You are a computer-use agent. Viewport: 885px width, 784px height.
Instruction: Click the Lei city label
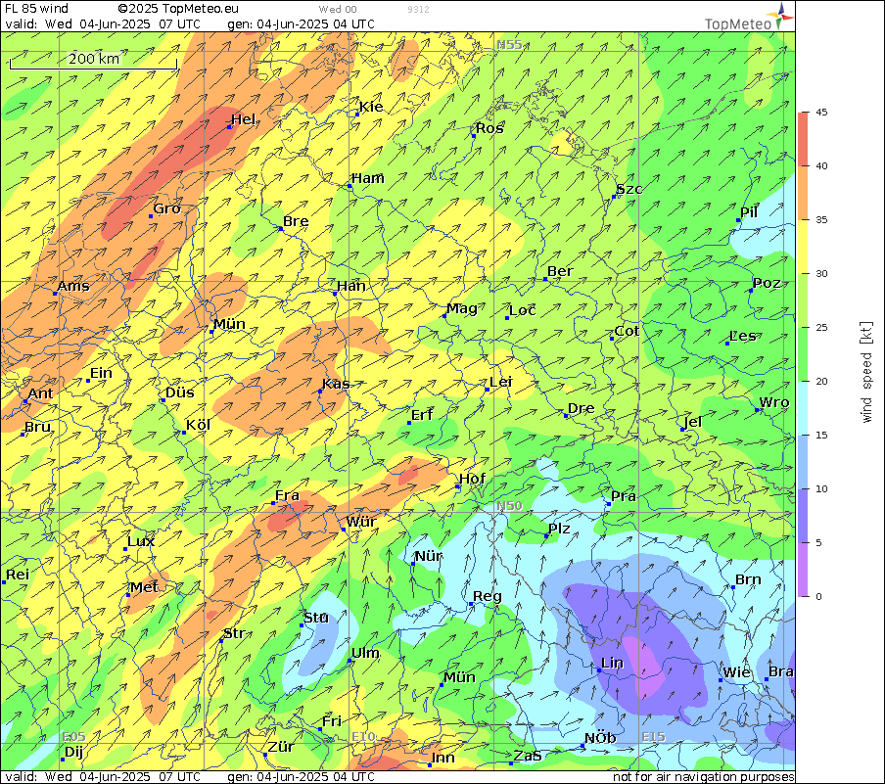click(500, 382)
